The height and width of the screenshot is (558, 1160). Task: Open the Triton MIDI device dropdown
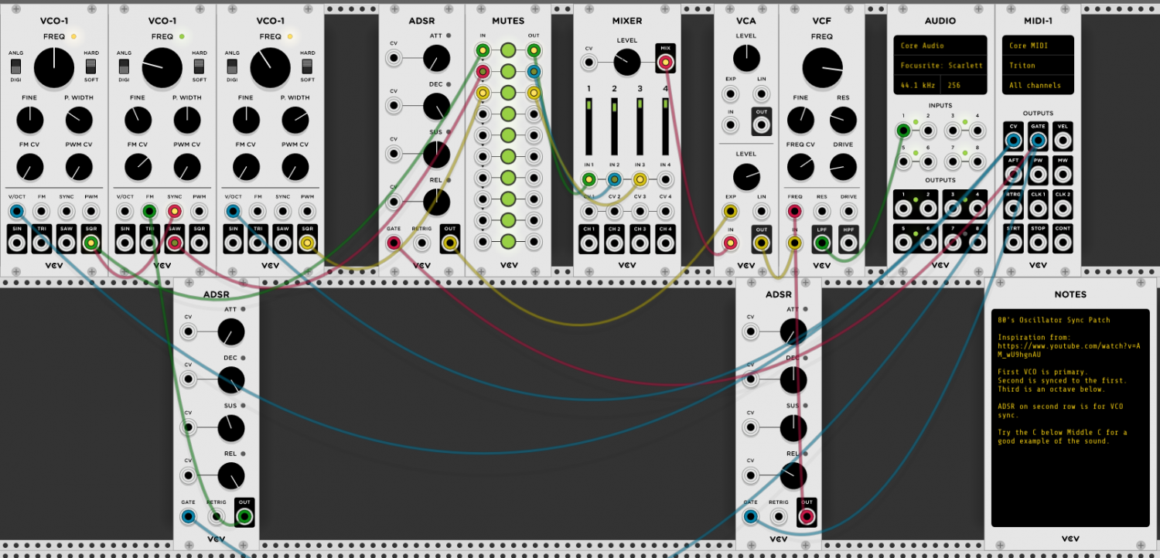(1038, 66)
